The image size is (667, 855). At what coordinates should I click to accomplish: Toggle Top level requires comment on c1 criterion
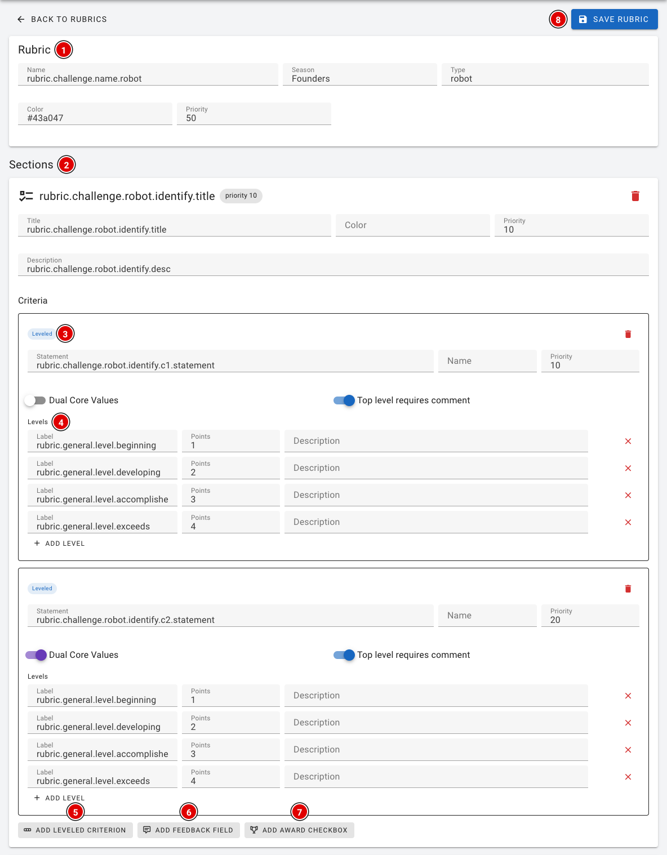point(344,400)
